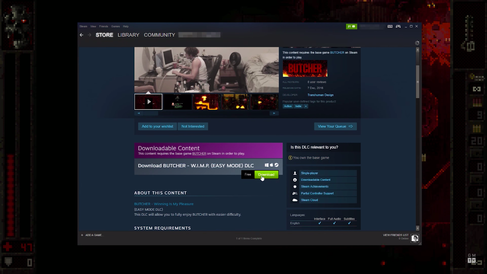Click the Indie tag
This screenshot has height=274, width=487.
[x=298, y=106]
